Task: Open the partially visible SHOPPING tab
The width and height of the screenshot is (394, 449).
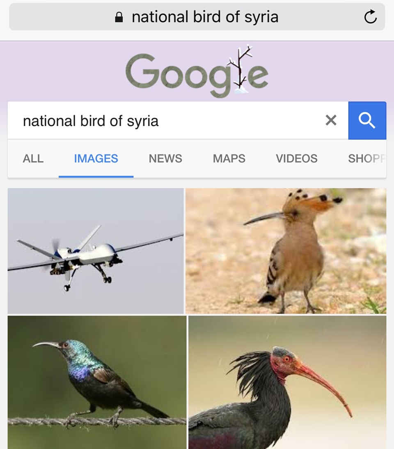Action: 367,158
